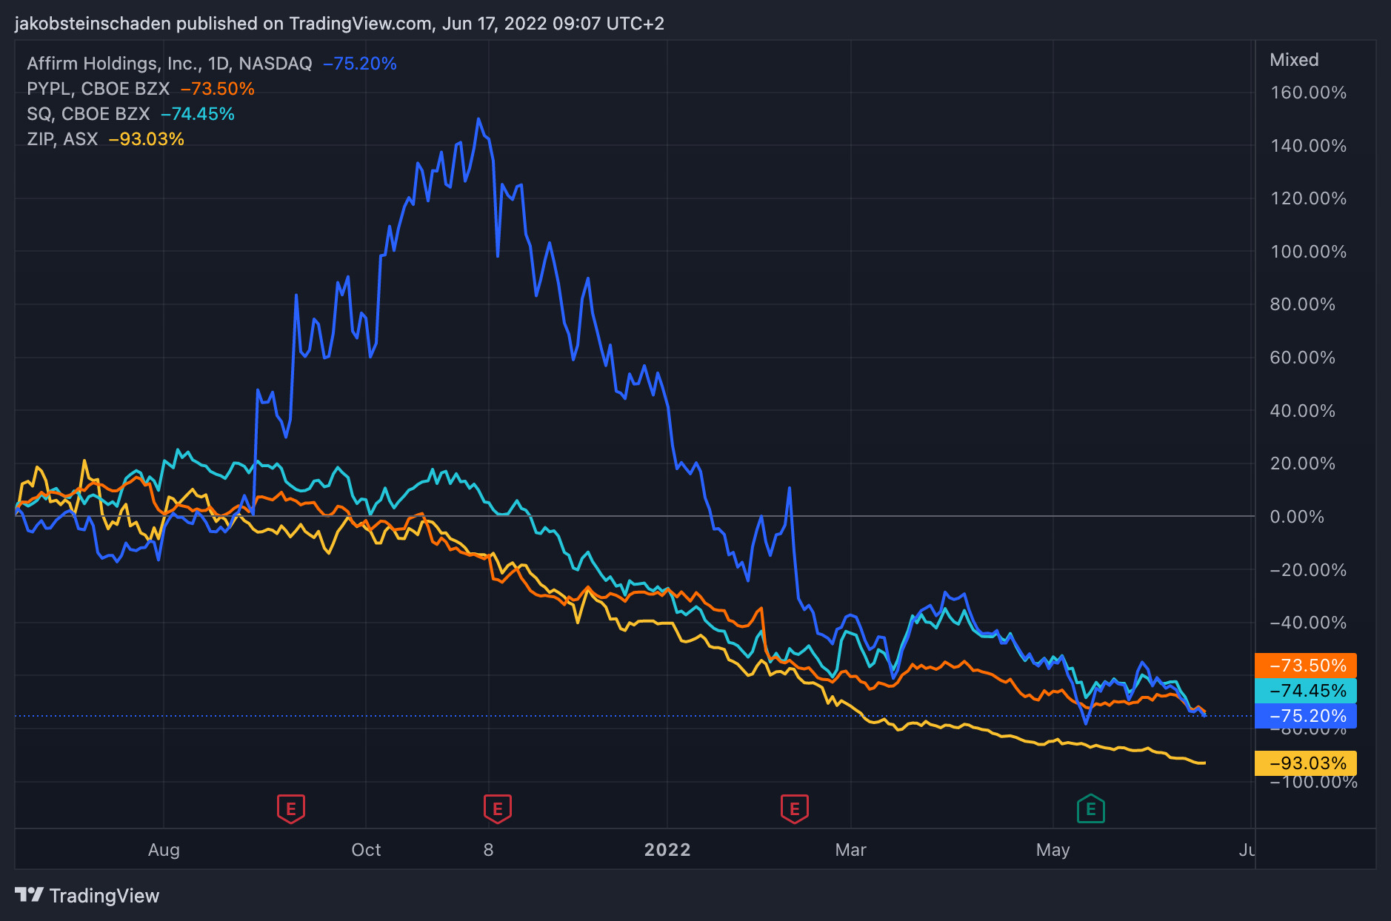
Task: Click the 60.00% axis value
Action: [1302, 358]
